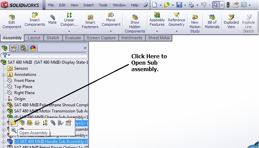
Task: Click New document icon in top toolbar
Action: pyautogui.click(x=154, y=5)
